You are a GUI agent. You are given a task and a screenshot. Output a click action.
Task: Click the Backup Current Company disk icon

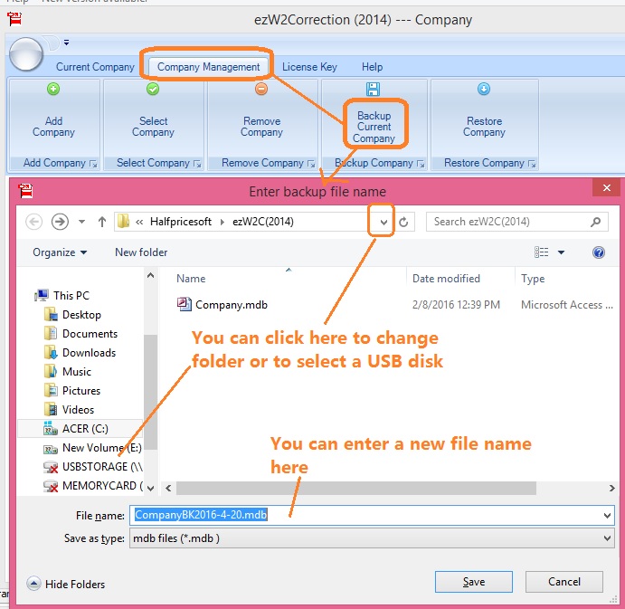pyautogui.click(x=373, y=89)
